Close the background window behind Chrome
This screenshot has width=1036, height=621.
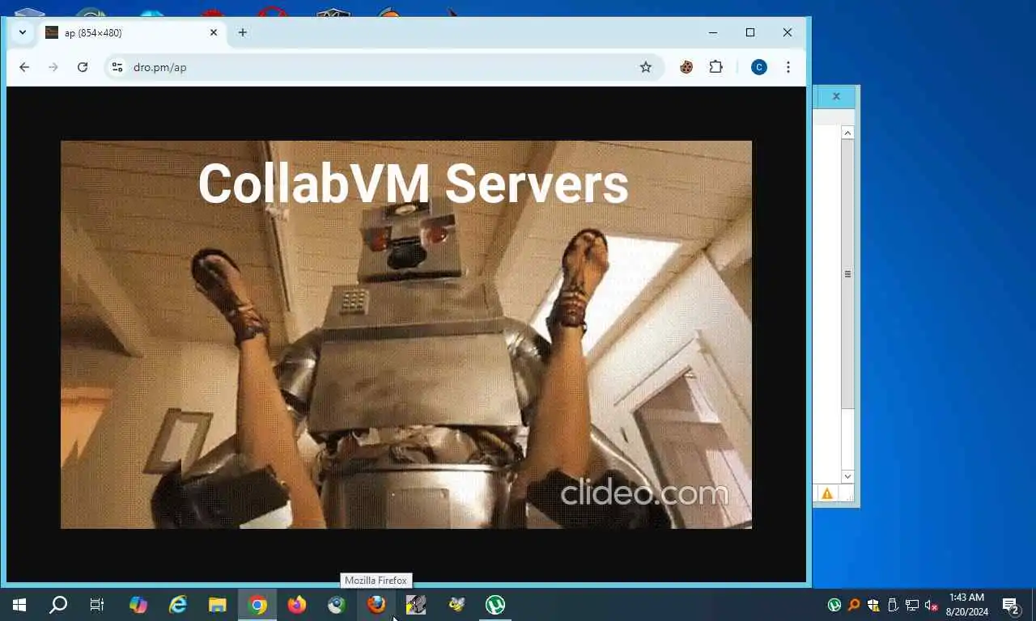click(x=836, y=96)
